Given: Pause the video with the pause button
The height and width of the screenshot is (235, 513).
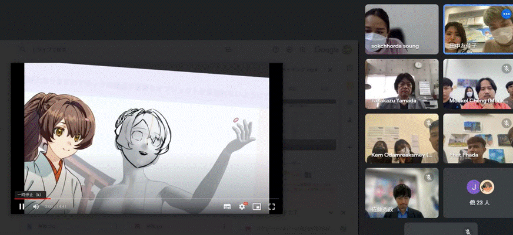Looking at the screenshot, I should 22,206.
